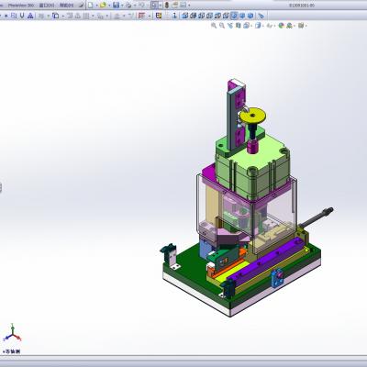The height and width of the screenshot is (367, 367).
Task: Click the Rebuild traffic light icon
Action: [x=167, y=5]
